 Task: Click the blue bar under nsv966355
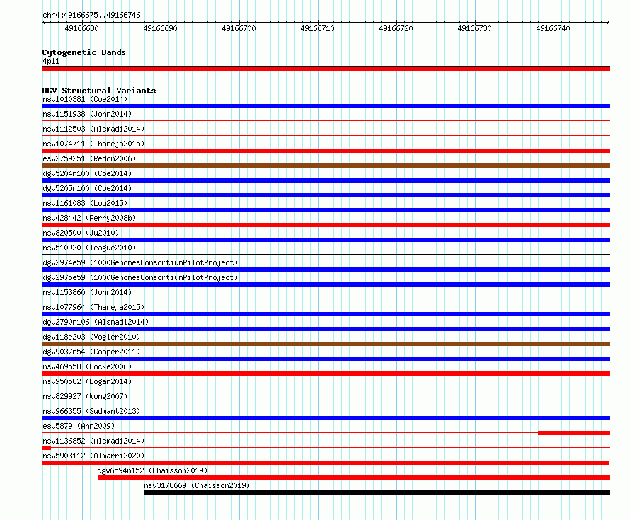tap(326, 418)
